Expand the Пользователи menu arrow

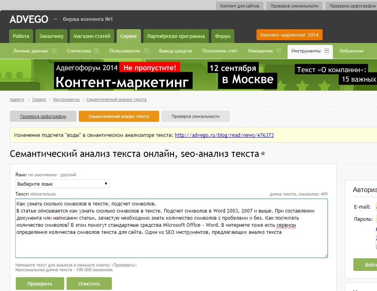click(146, 50)
